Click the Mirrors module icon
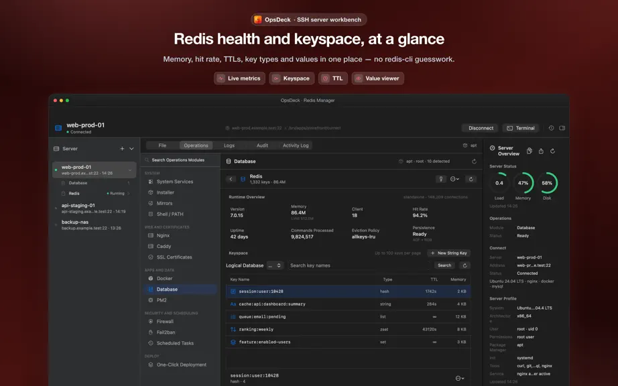The image size is (618, 386). (x=151, y=203)
